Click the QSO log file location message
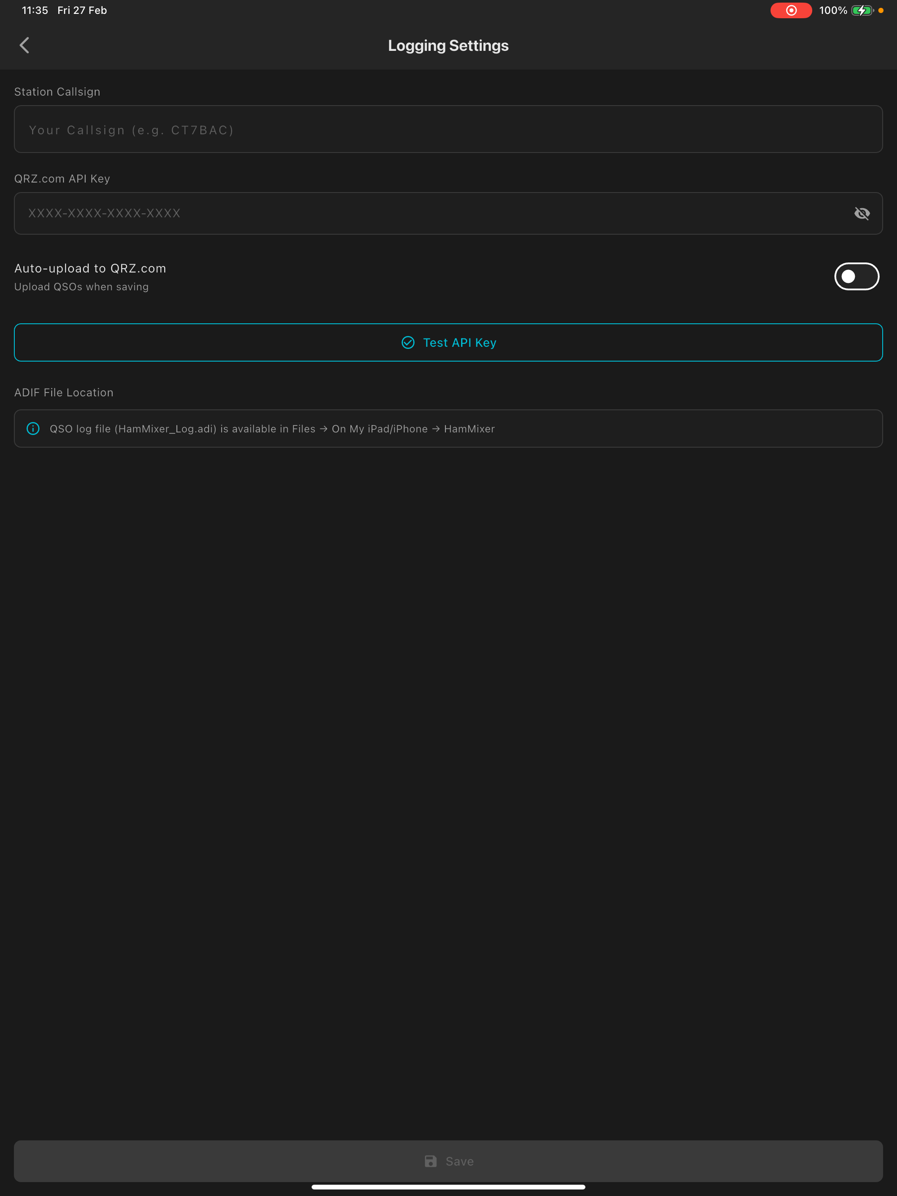This screenshot has height=1196, width=897. [x=272, y=429]
